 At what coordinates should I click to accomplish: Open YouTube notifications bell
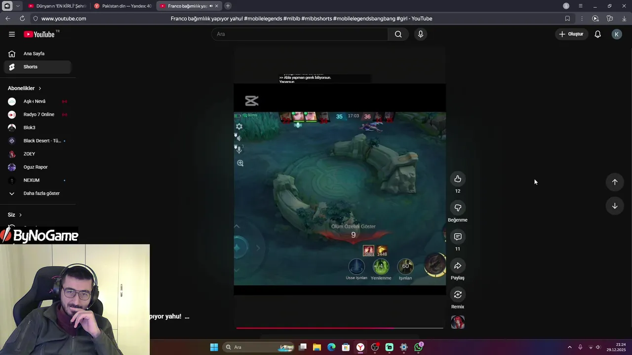coord(598,34)
